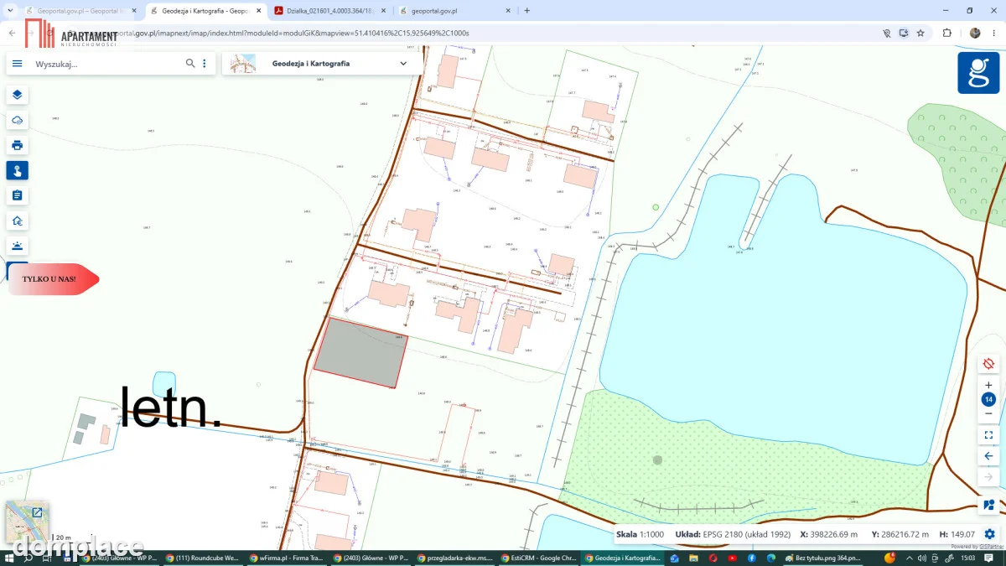
Task: Open status bar settings gear
Action: (x=990, y=534)
